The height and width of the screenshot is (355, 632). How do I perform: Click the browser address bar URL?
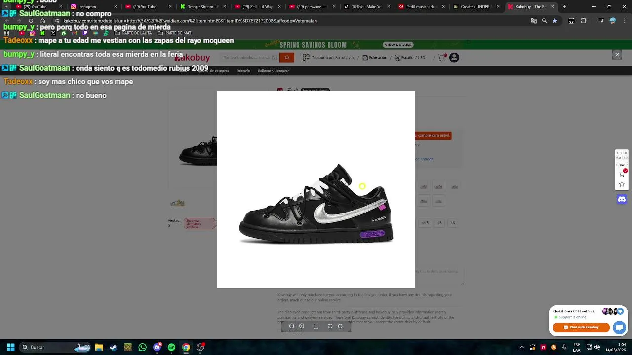click(190, 21)
